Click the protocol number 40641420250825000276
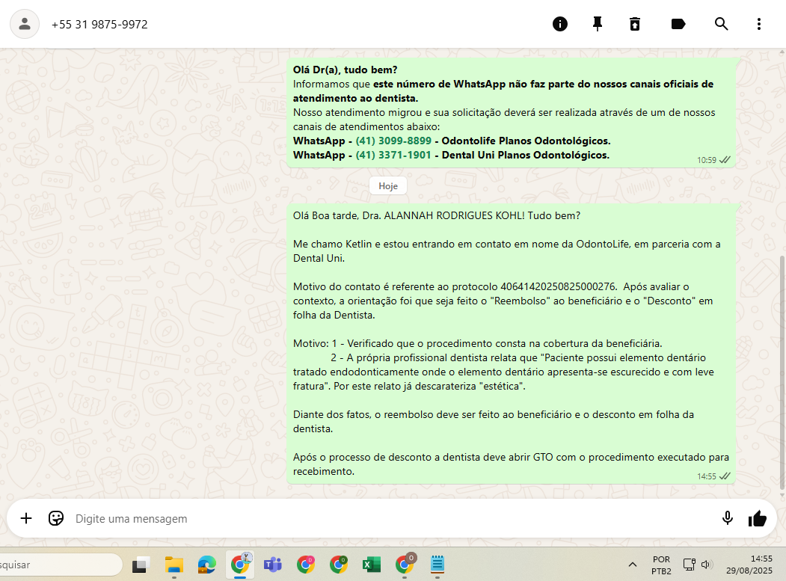 point(558,286)
